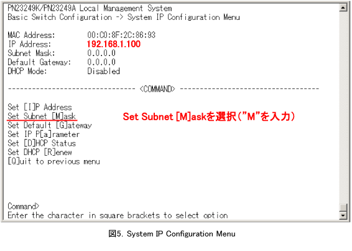Click the Subnet Mask value 0.0.0.0
Screen dimensions: 352x251
click(101, 53)
